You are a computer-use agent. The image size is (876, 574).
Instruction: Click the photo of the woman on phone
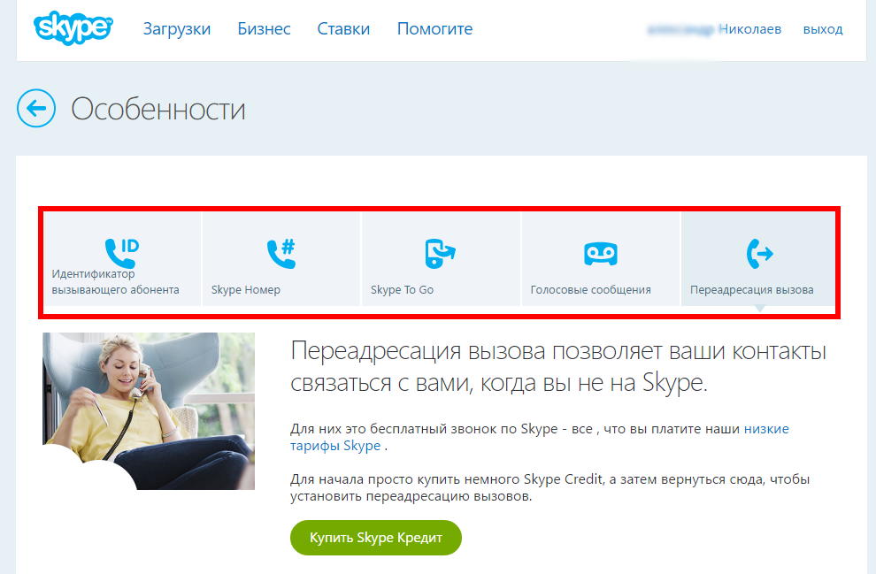coord(149,410)
